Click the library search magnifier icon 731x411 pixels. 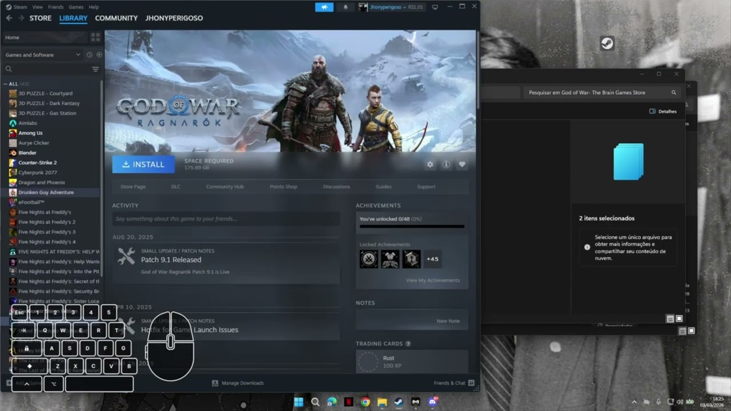tap(9, 69)
